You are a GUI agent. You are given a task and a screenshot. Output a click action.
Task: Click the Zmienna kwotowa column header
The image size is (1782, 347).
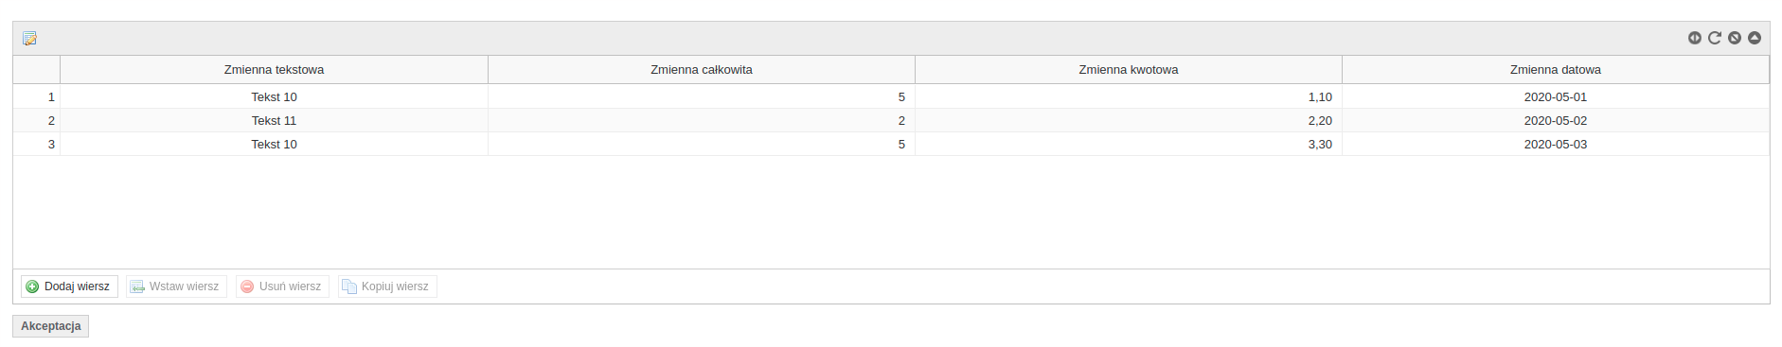(x=1129, y=70)
